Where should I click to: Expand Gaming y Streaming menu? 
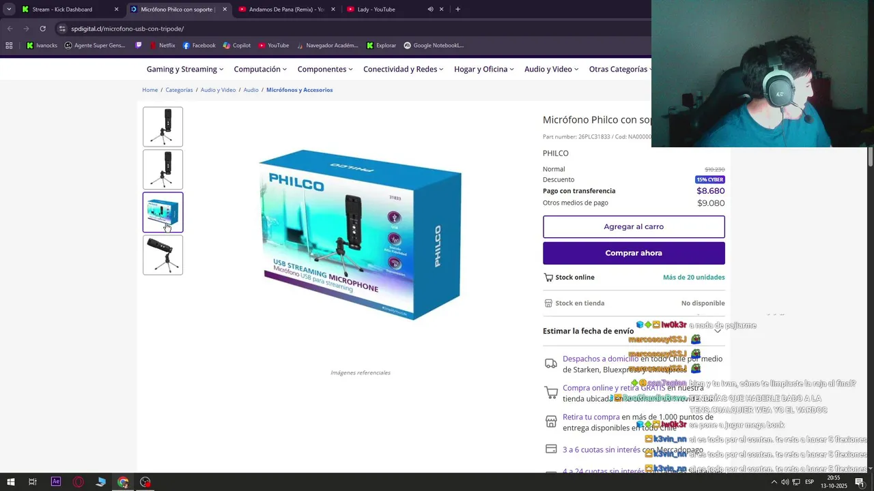click(185, 70)
